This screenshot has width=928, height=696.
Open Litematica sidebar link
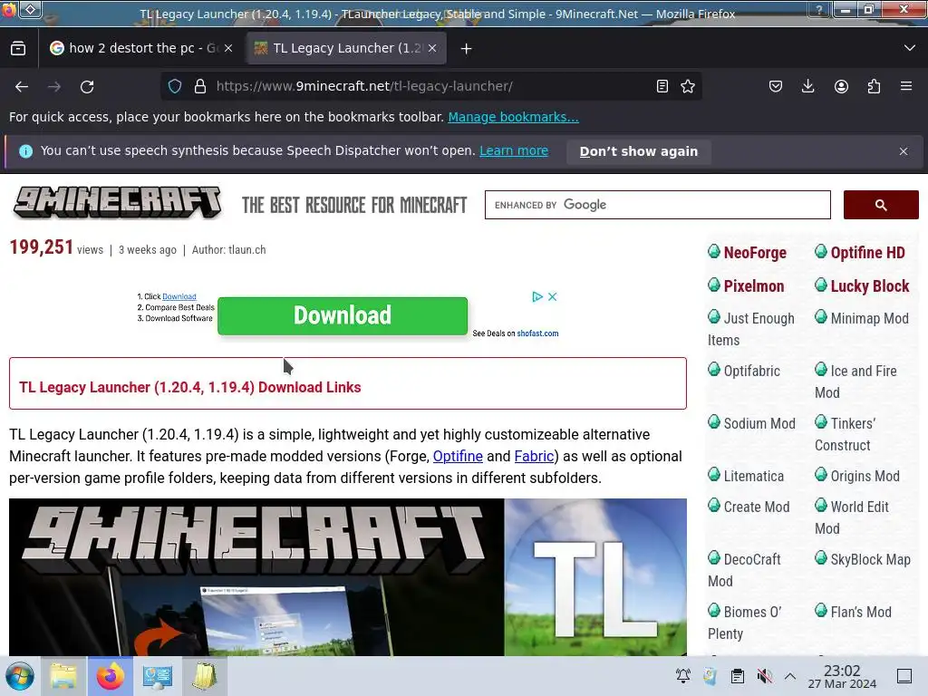(753, 477)
